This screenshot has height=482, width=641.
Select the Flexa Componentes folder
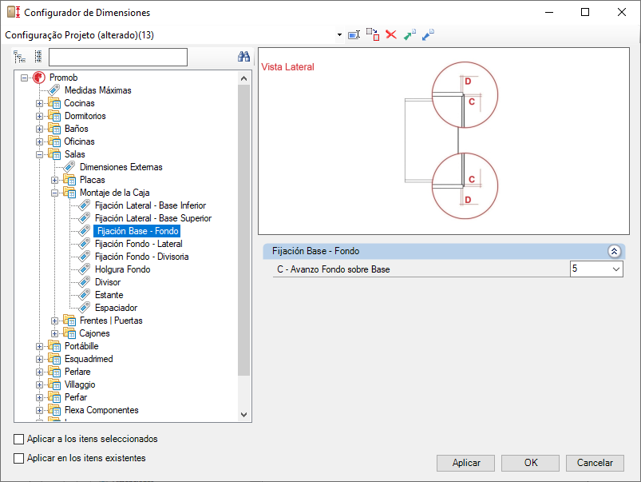click(x=101, y=410)
